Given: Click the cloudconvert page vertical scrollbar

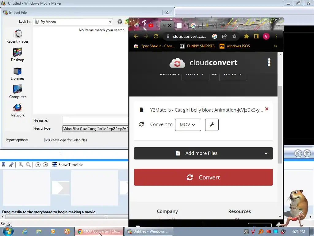Looking at the screenshot, I should 280,124.
